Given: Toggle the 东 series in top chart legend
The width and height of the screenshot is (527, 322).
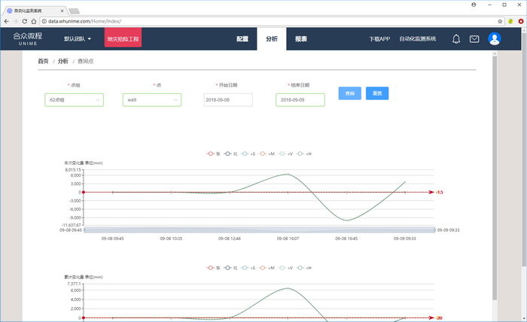Looking at the screenshot, I should (214, 153).
